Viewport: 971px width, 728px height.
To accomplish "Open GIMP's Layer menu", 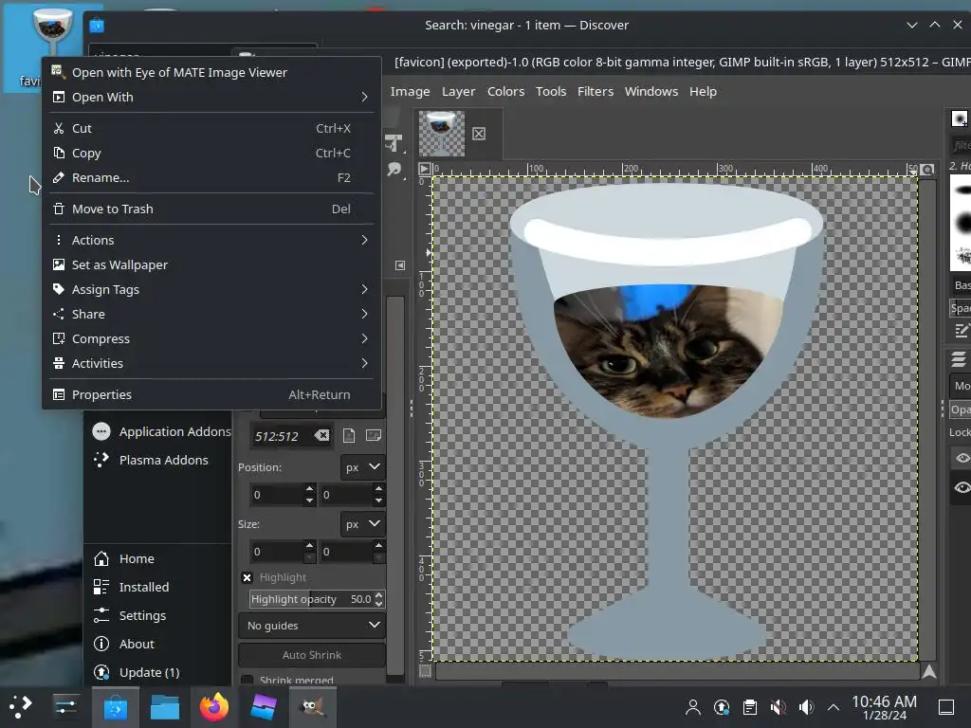I will (x=458, y=92).
